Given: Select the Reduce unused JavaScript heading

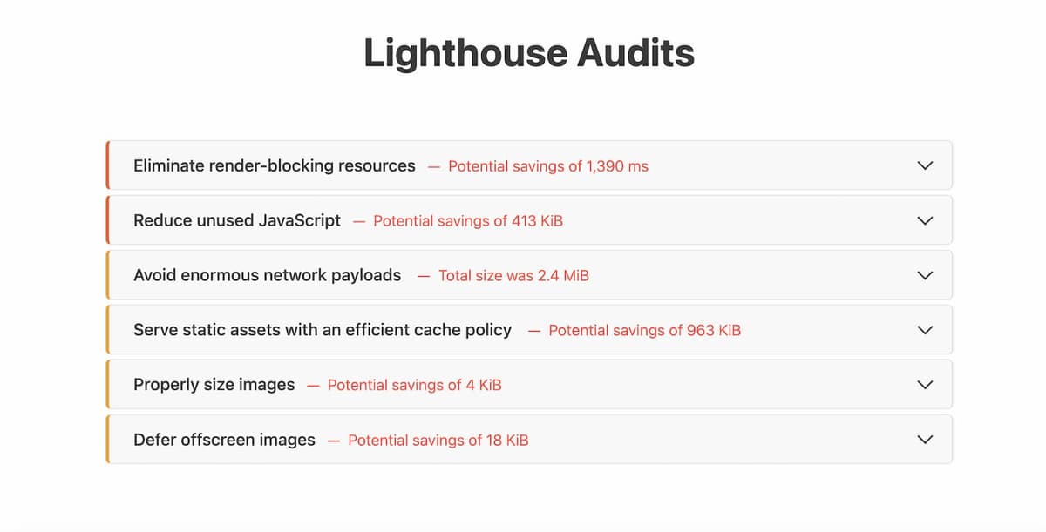Looking at the screenshot, I should [x=236, y=220].
